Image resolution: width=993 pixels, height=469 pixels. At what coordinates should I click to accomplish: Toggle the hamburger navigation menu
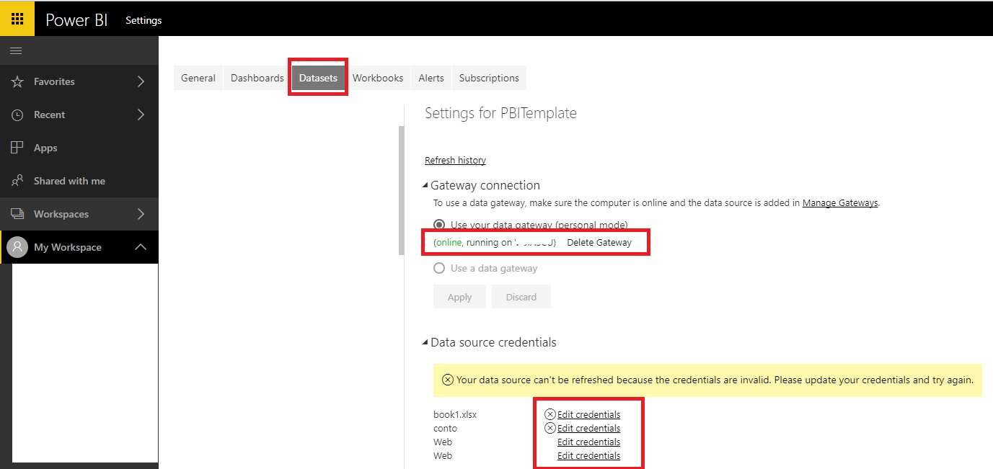16,51
